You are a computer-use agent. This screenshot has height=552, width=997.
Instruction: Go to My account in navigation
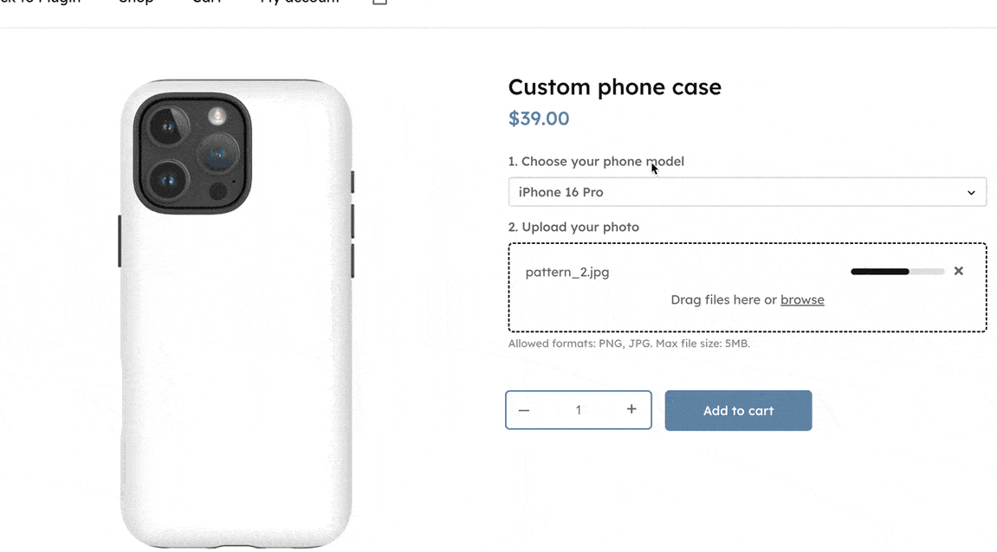pyautogui.click(x=300, y=3)
